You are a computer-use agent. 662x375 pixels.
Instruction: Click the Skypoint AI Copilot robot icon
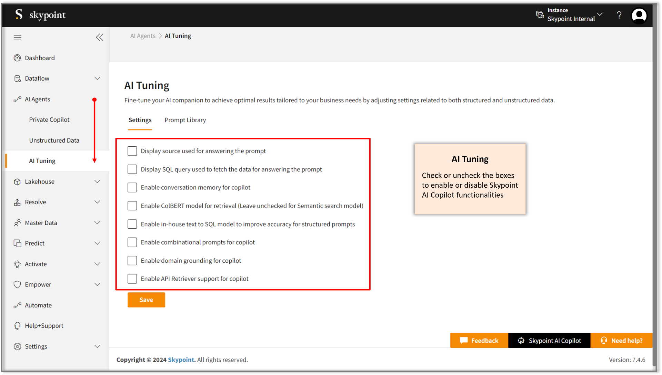pyautogui.click(x=521, y=341)
